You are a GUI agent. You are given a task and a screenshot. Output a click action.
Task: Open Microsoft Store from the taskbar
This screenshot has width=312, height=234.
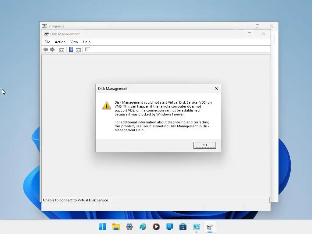[183, 227]
